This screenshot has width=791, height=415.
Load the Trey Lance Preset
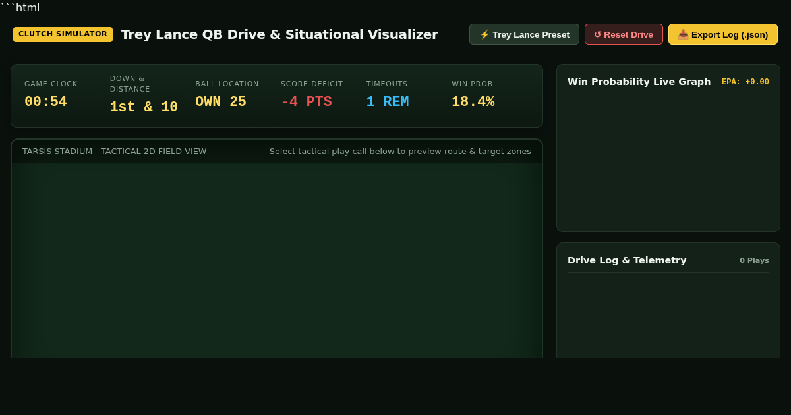pyautogui.click(x=524, y=34)
